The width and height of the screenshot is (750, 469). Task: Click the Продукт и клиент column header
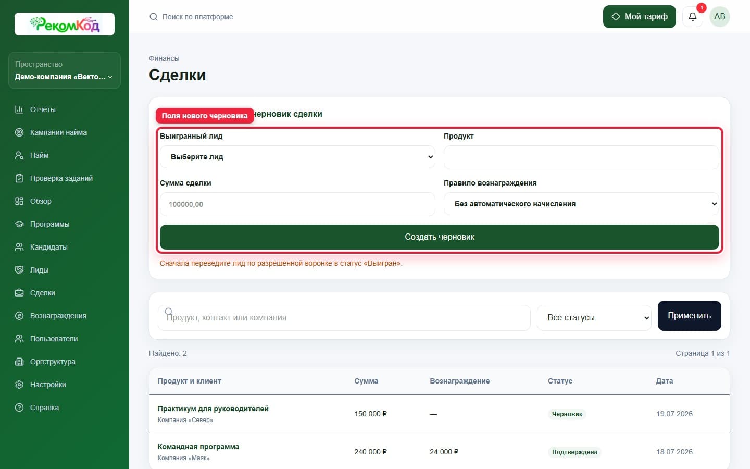pyautogui.click(x=190, y=381)
